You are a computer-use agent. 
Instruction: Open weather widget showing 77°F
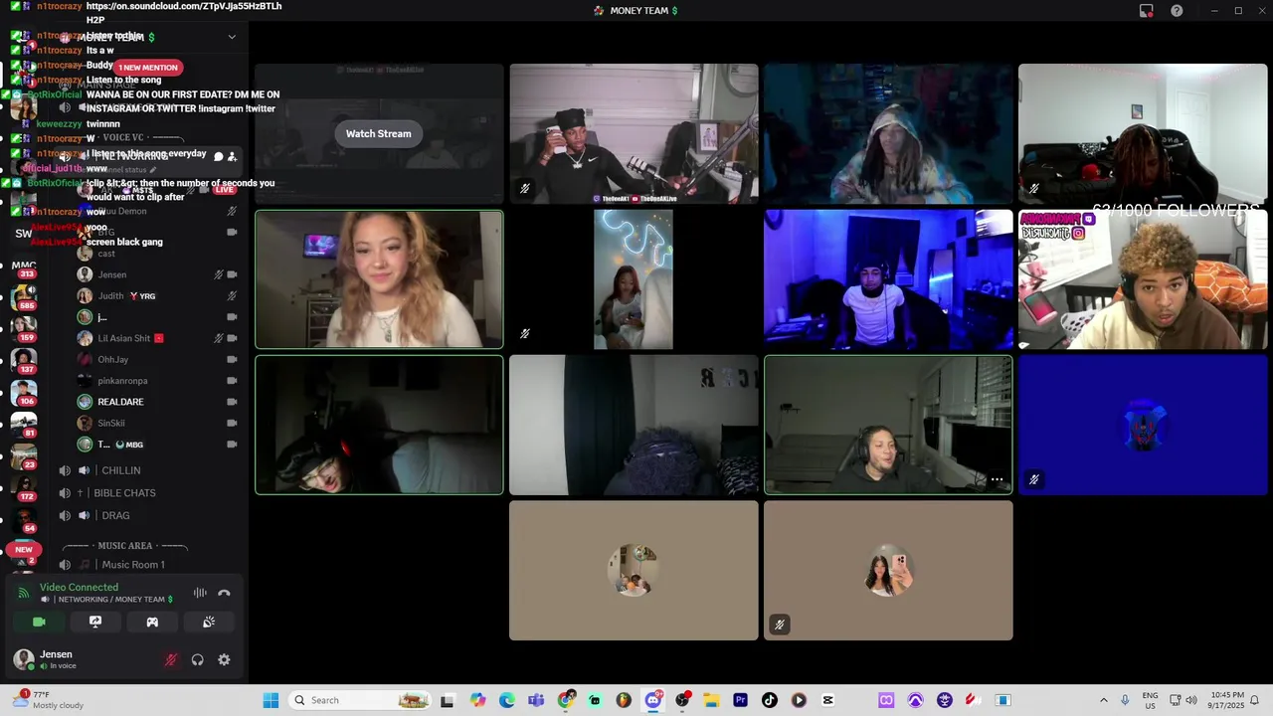tap(46, 700)
